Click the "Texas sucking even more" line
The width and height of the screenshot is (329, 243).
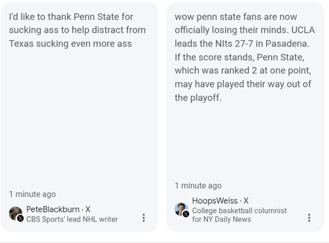point(70,44)
